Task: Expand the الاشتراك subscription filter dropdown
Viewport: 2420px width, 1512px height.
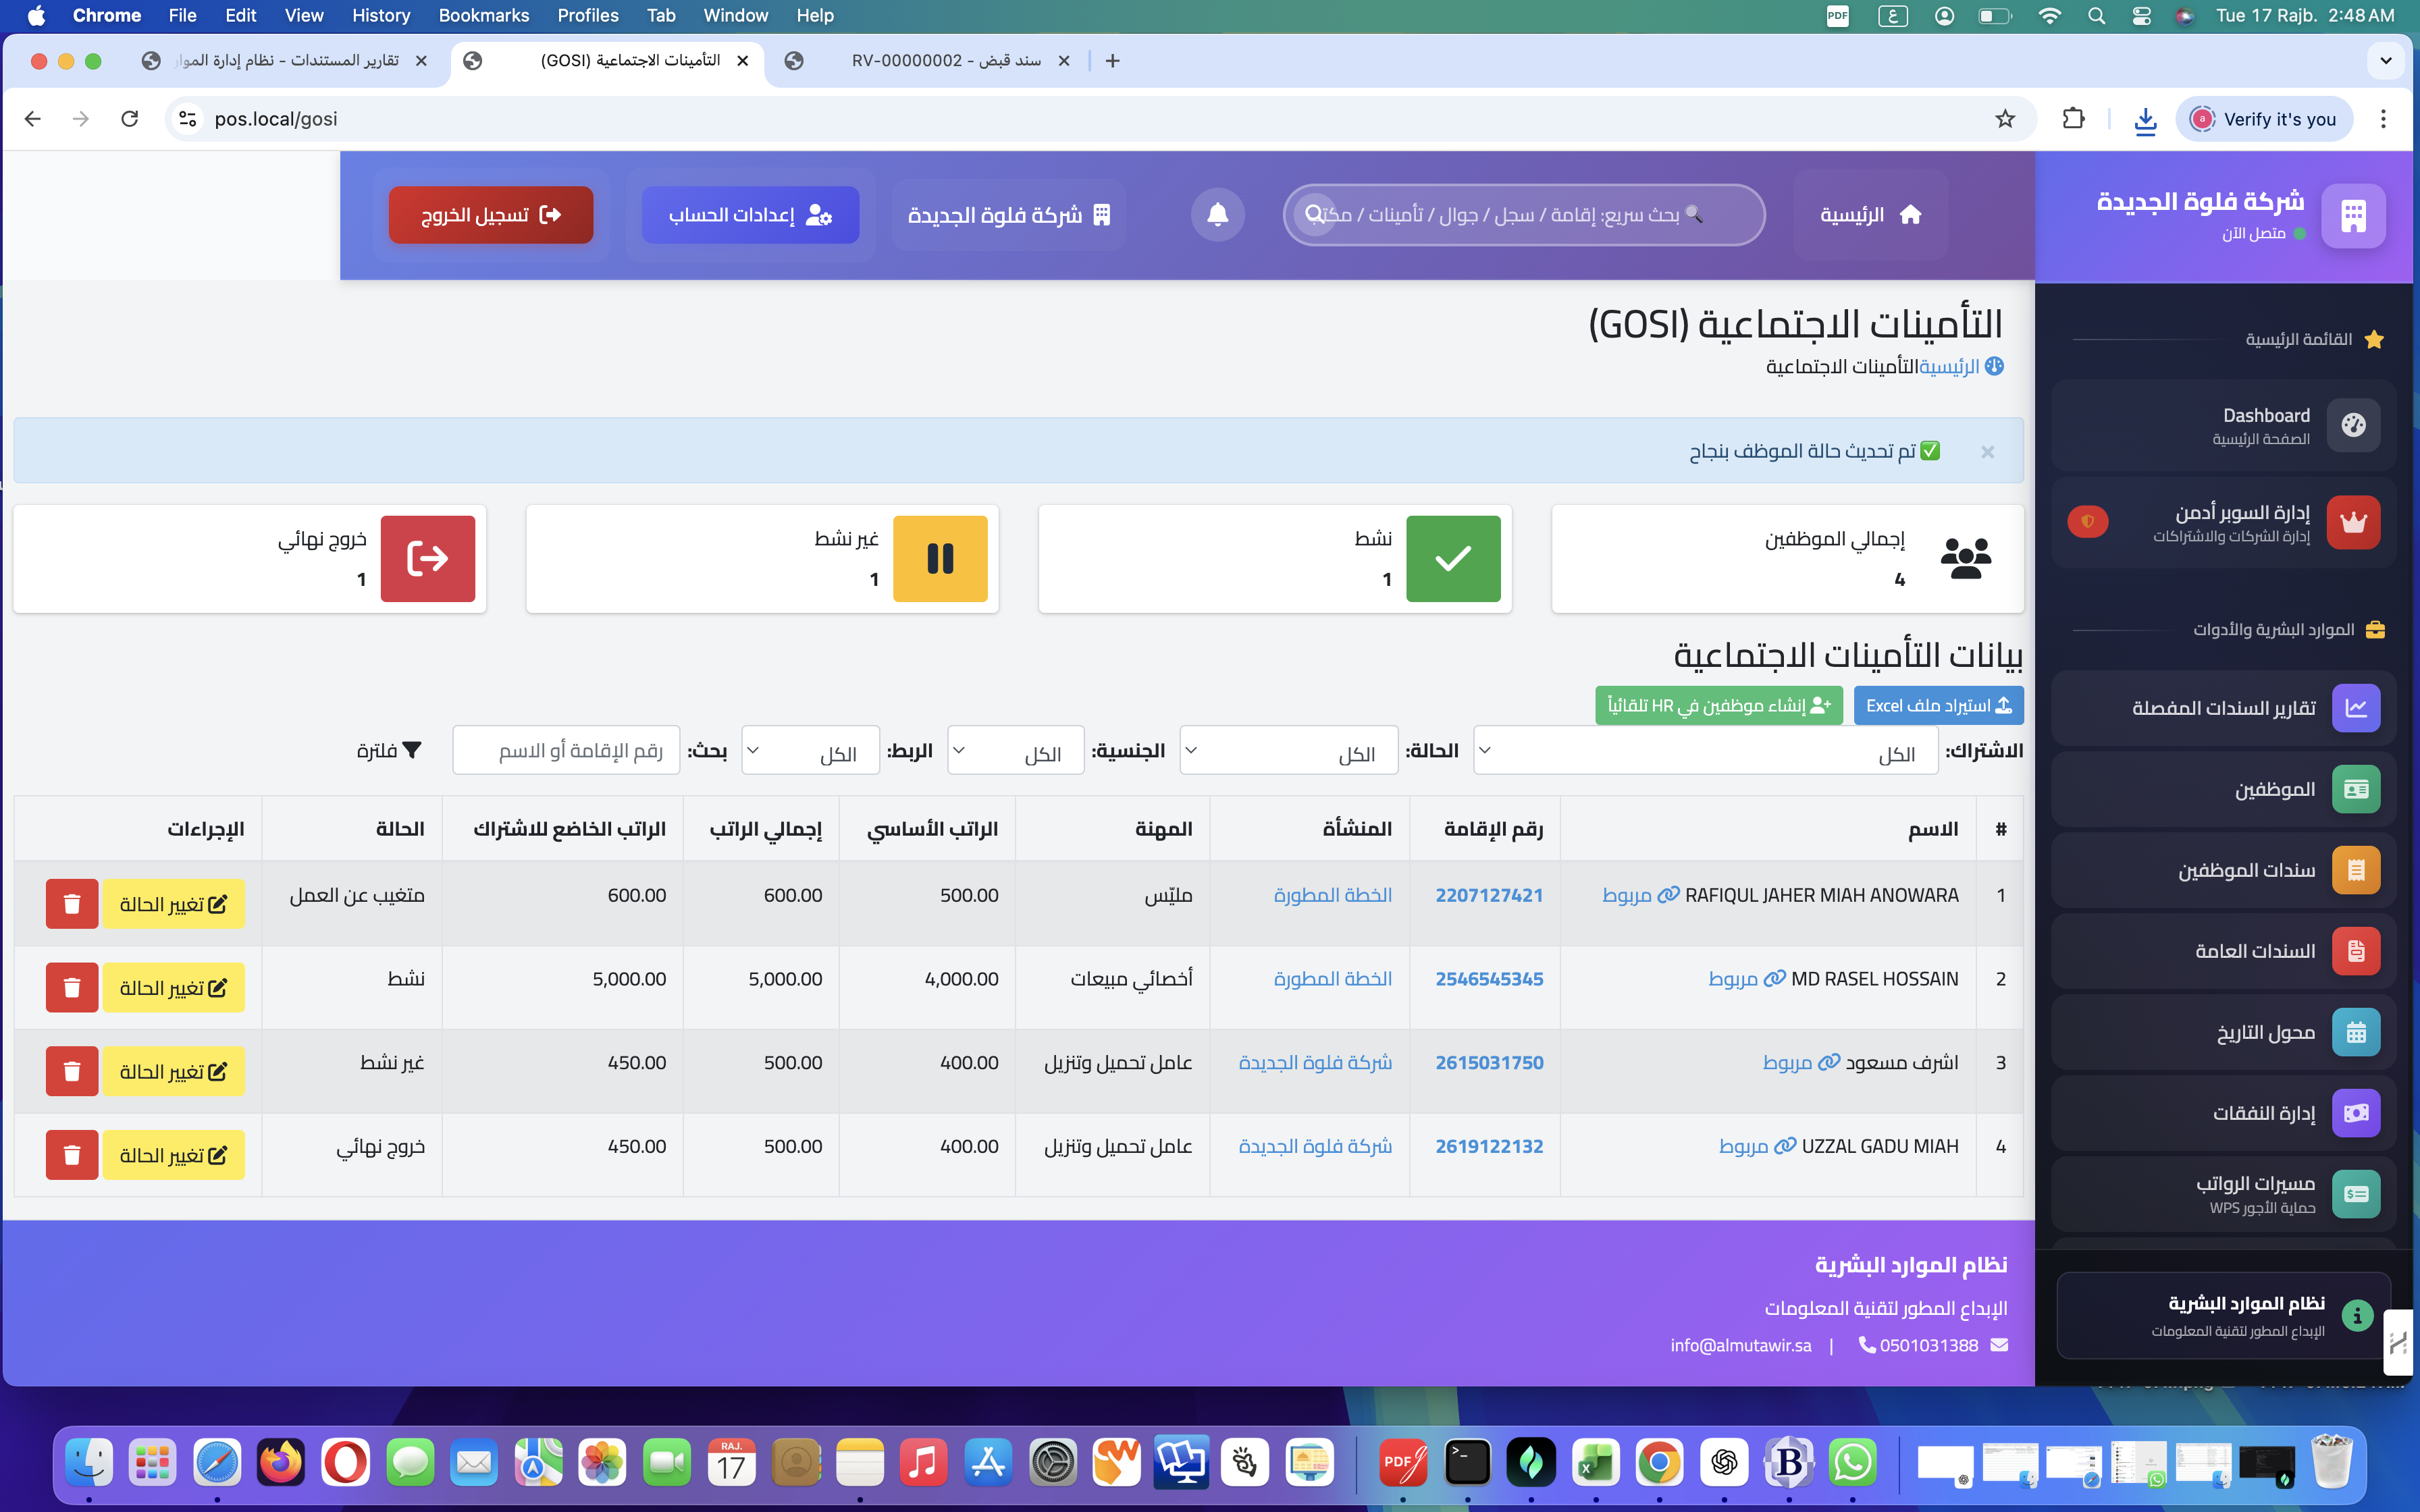Action: [1705, 751]
